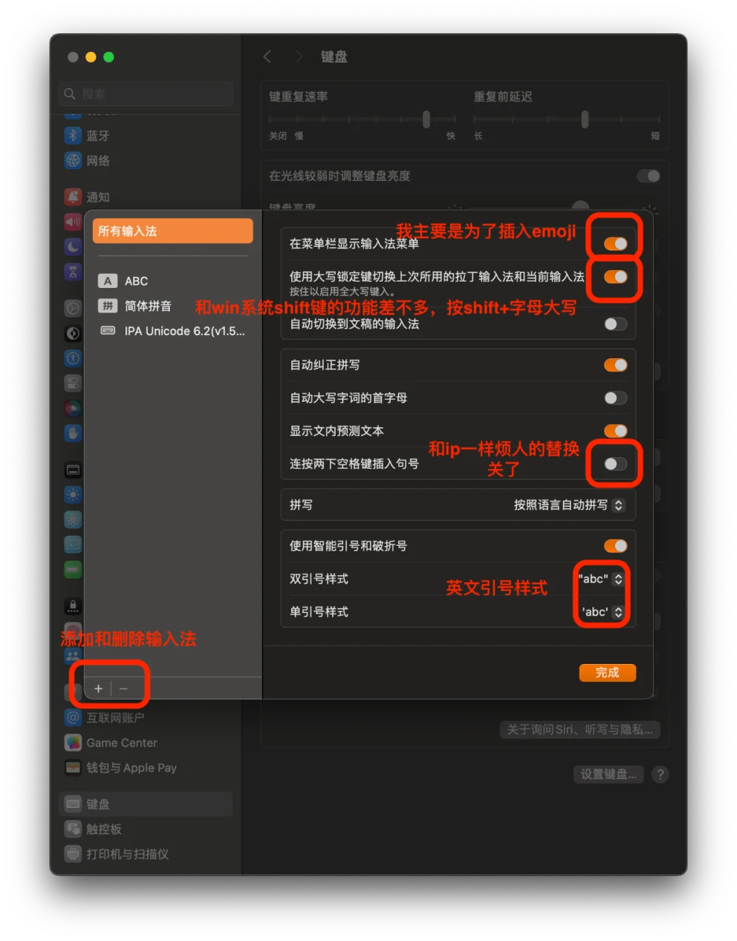Viewport: 737px width, 941px height.
Task: Toggle 在菜单栏显示输入法菜单 switch
Action: (x=616, y=244)
